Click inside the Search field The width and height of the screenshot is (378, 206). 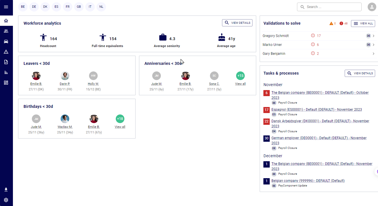click(329, 7)
